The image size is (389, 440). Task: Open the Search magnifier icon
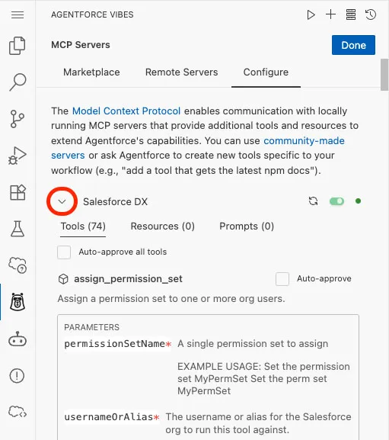(x=18, y=82)
